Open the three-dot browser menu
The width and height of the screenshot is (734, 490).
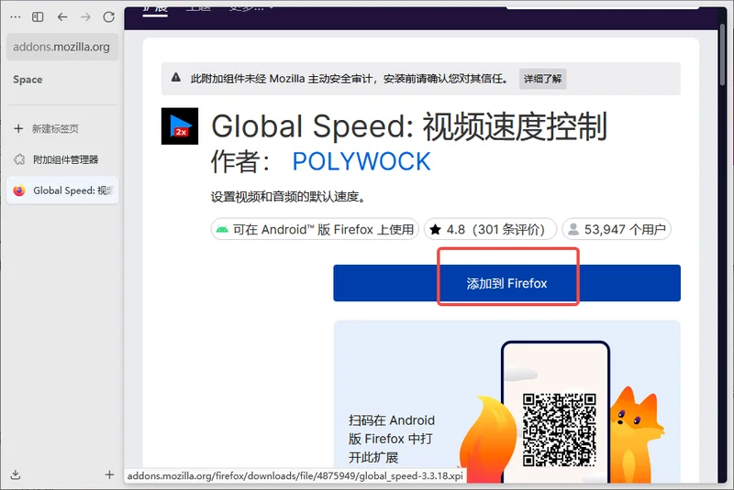point(15,17)
